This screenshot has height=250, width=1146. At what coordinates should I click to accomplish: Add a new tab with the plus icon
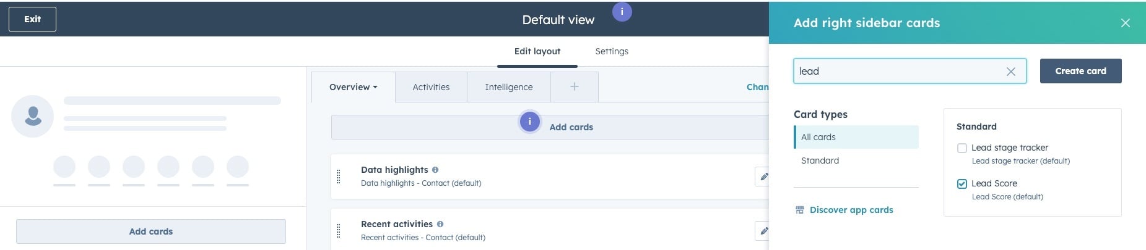pyautogui.click(x=575, y=87)
